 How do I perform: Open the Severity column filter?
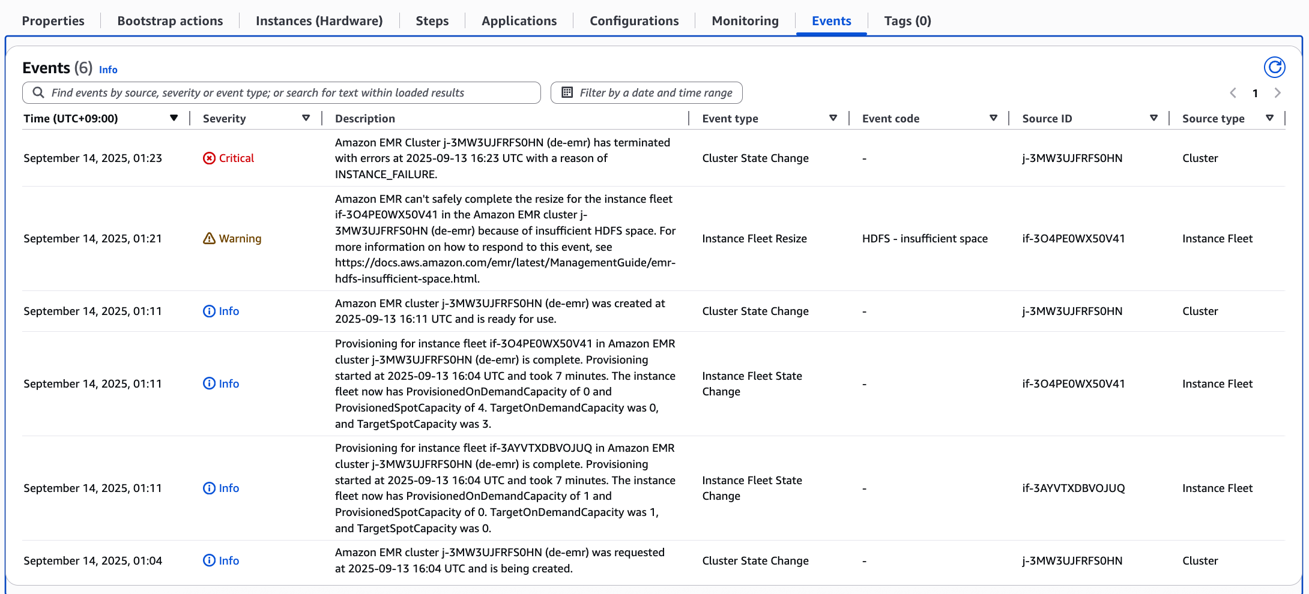(307, 118)
